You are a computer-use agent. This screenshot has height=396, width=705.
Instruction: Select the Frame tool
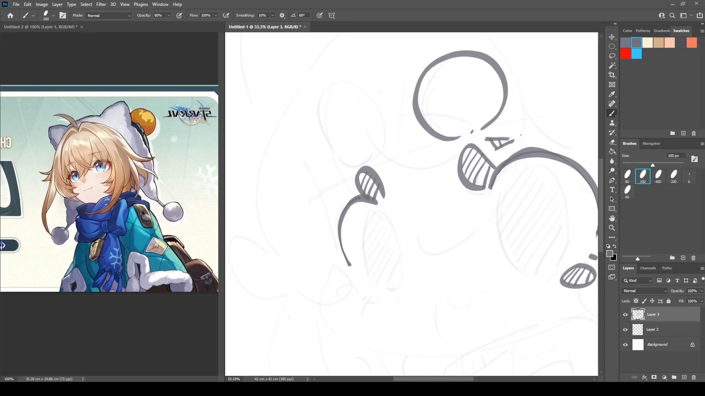click(612, 85)
